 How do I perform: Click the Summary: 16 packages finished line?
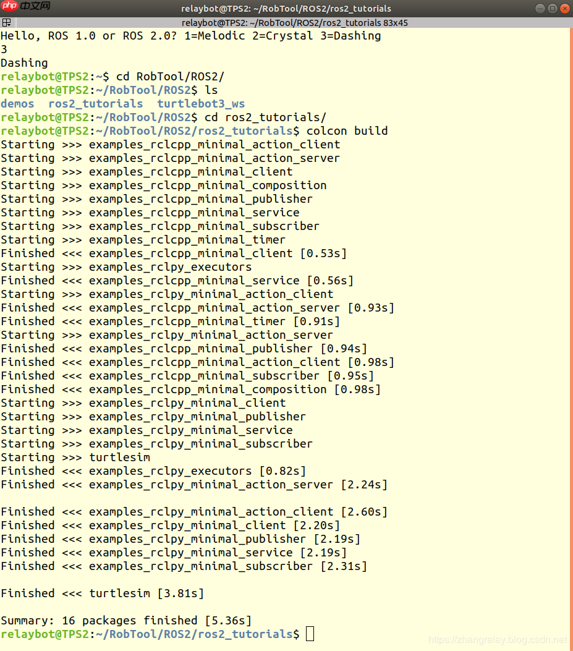(x=126, y=620)
